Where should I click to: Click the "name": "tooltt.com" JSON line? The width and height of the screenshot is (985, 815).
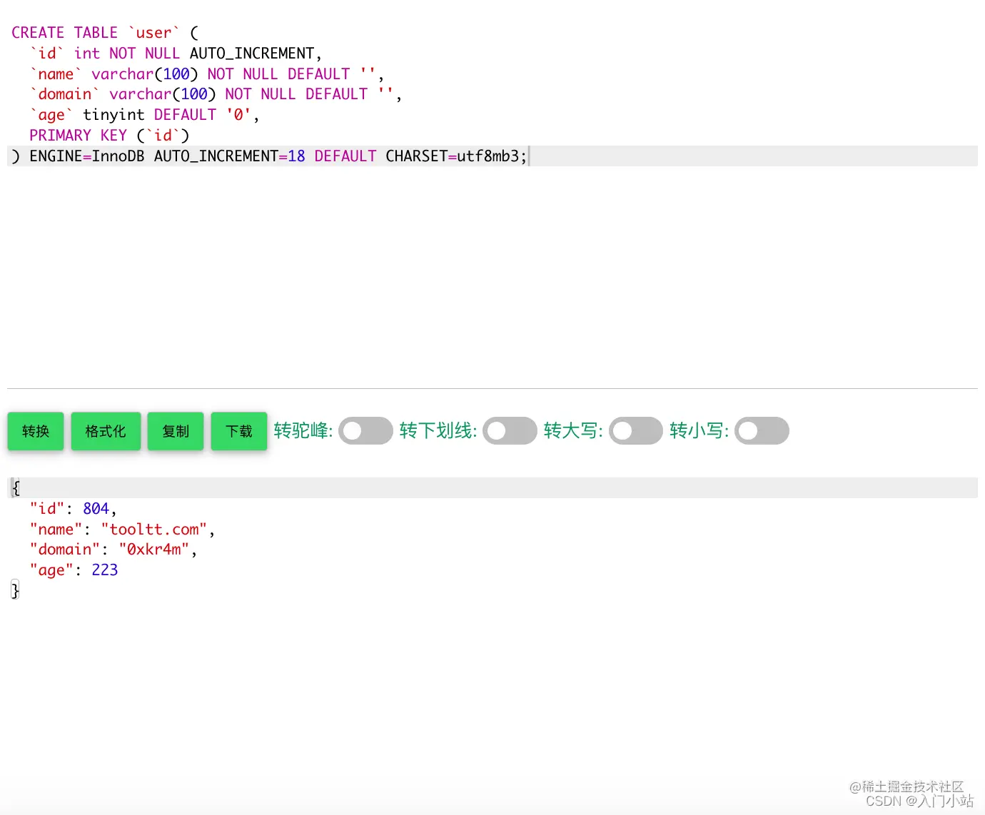(x=122, y=530)
